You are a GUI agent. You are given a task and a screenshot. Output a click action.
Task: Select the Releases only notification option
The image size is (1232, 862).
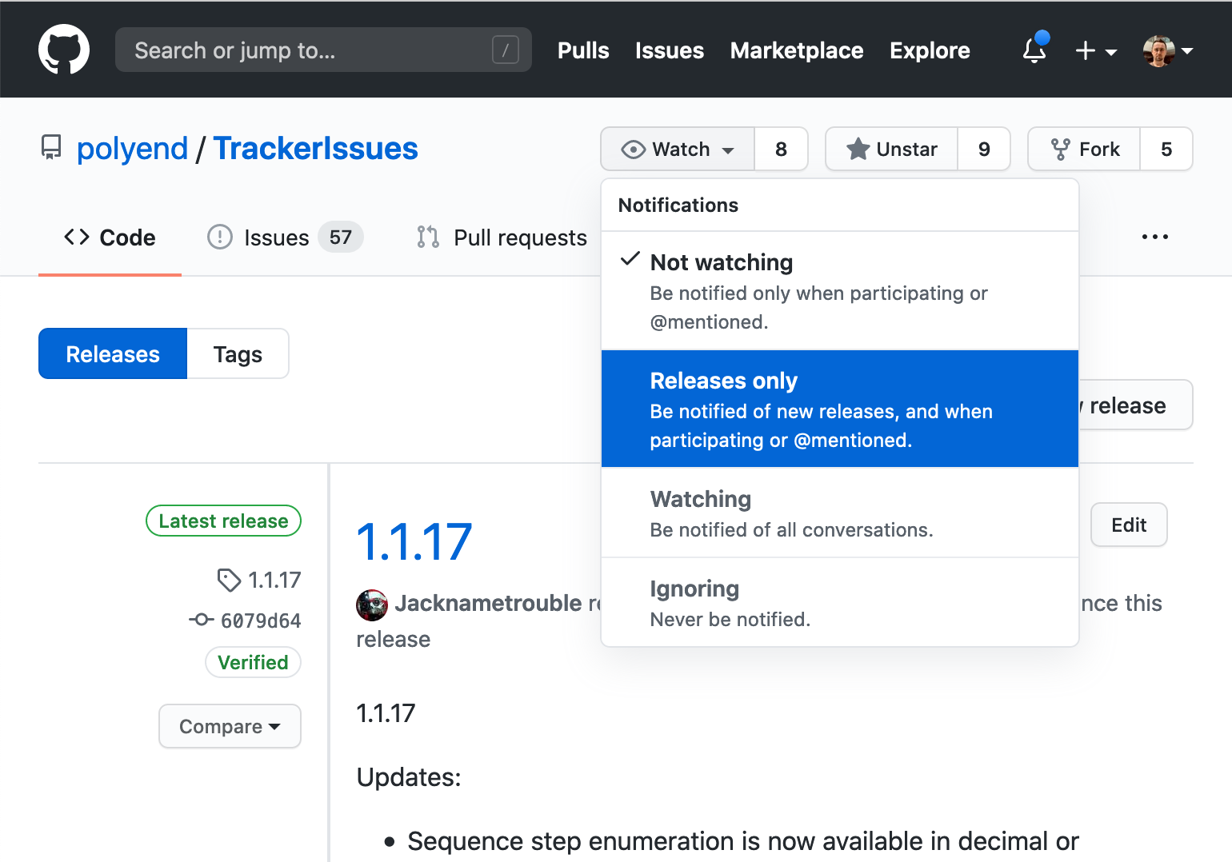point(839,409)
